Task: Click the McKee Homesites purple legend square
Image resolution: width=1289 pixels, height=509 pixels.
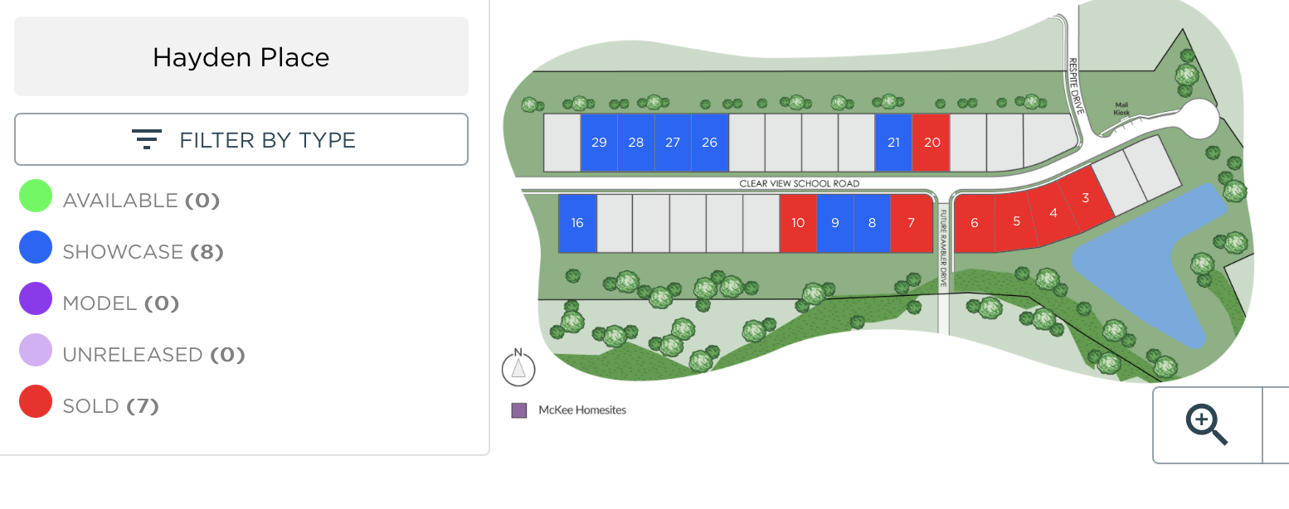Action: click(x=519, y=410)
